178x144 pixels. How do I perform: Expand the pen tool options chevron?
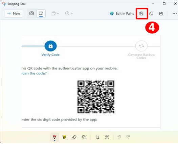(54, 140)
